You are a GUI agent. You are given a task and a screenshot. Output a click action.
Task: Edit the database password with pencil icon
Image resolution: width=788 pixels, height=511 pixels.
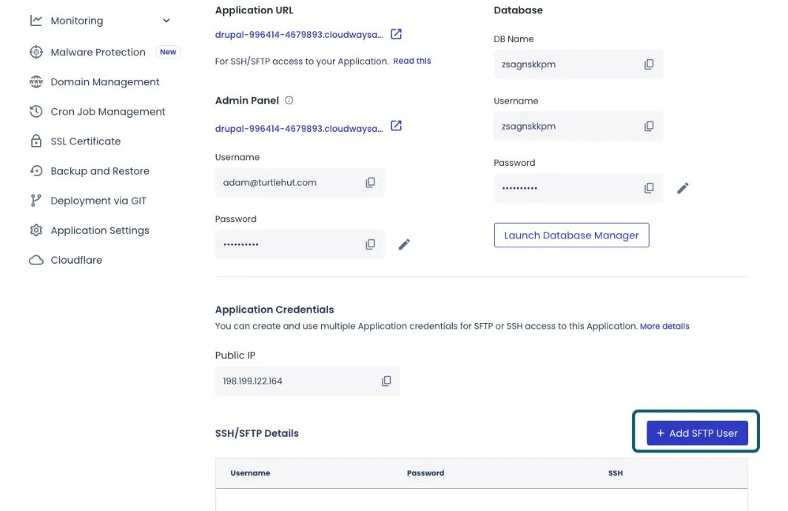coord(683,188)
